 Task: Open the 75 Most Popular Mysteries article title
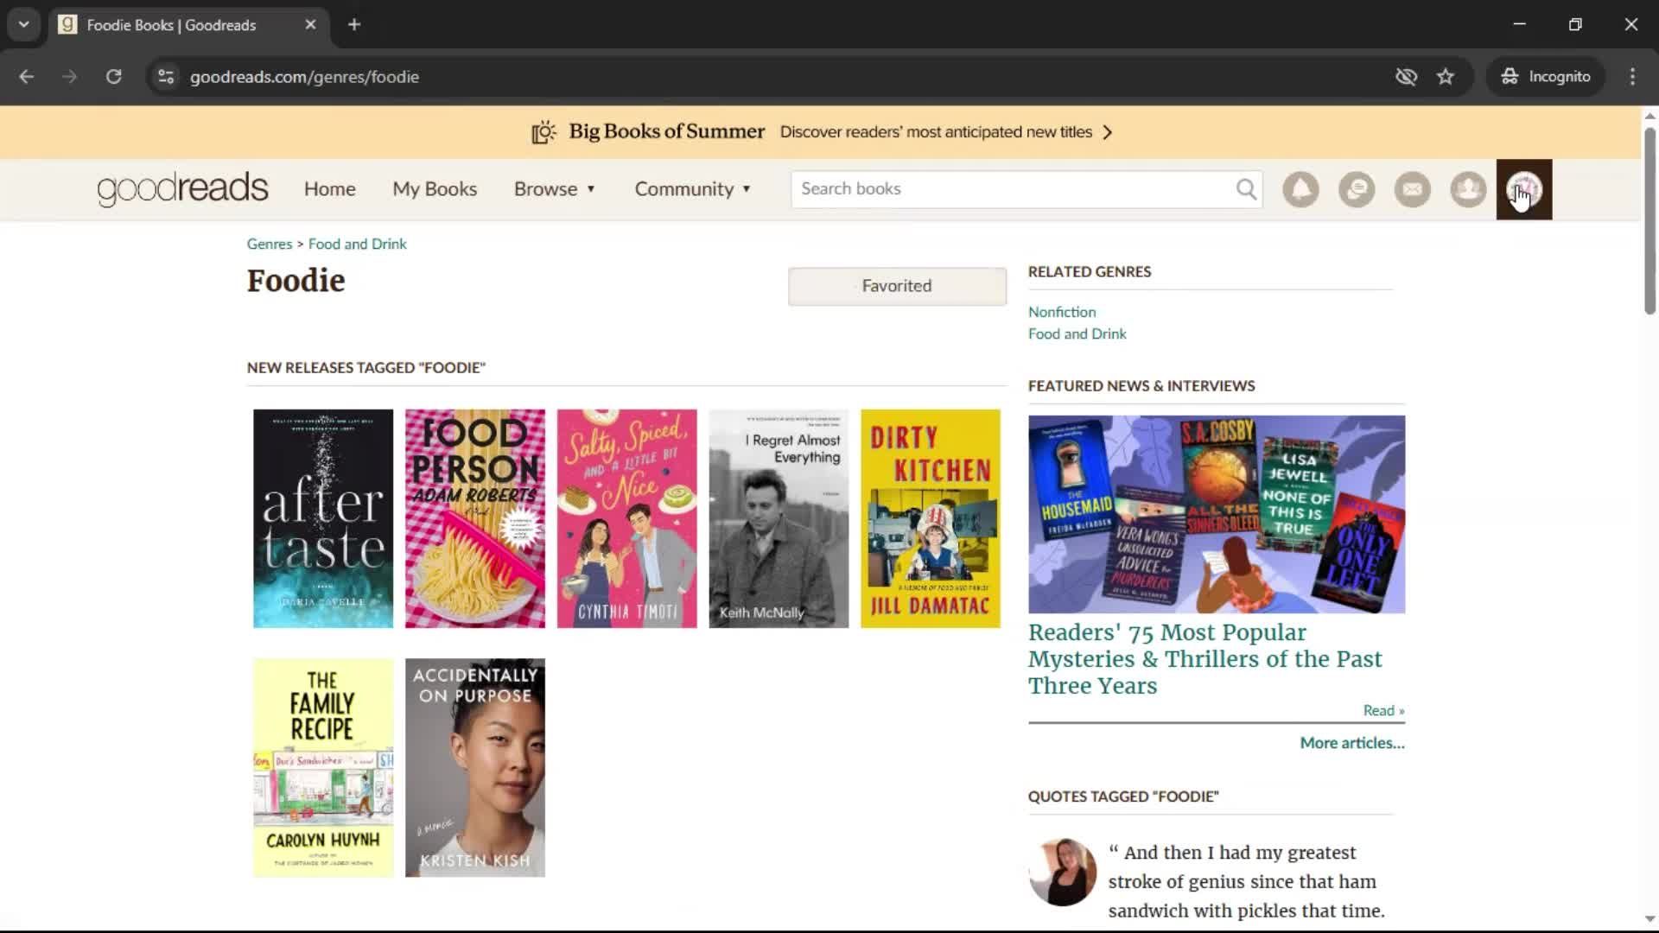[x=1205, y=659]
